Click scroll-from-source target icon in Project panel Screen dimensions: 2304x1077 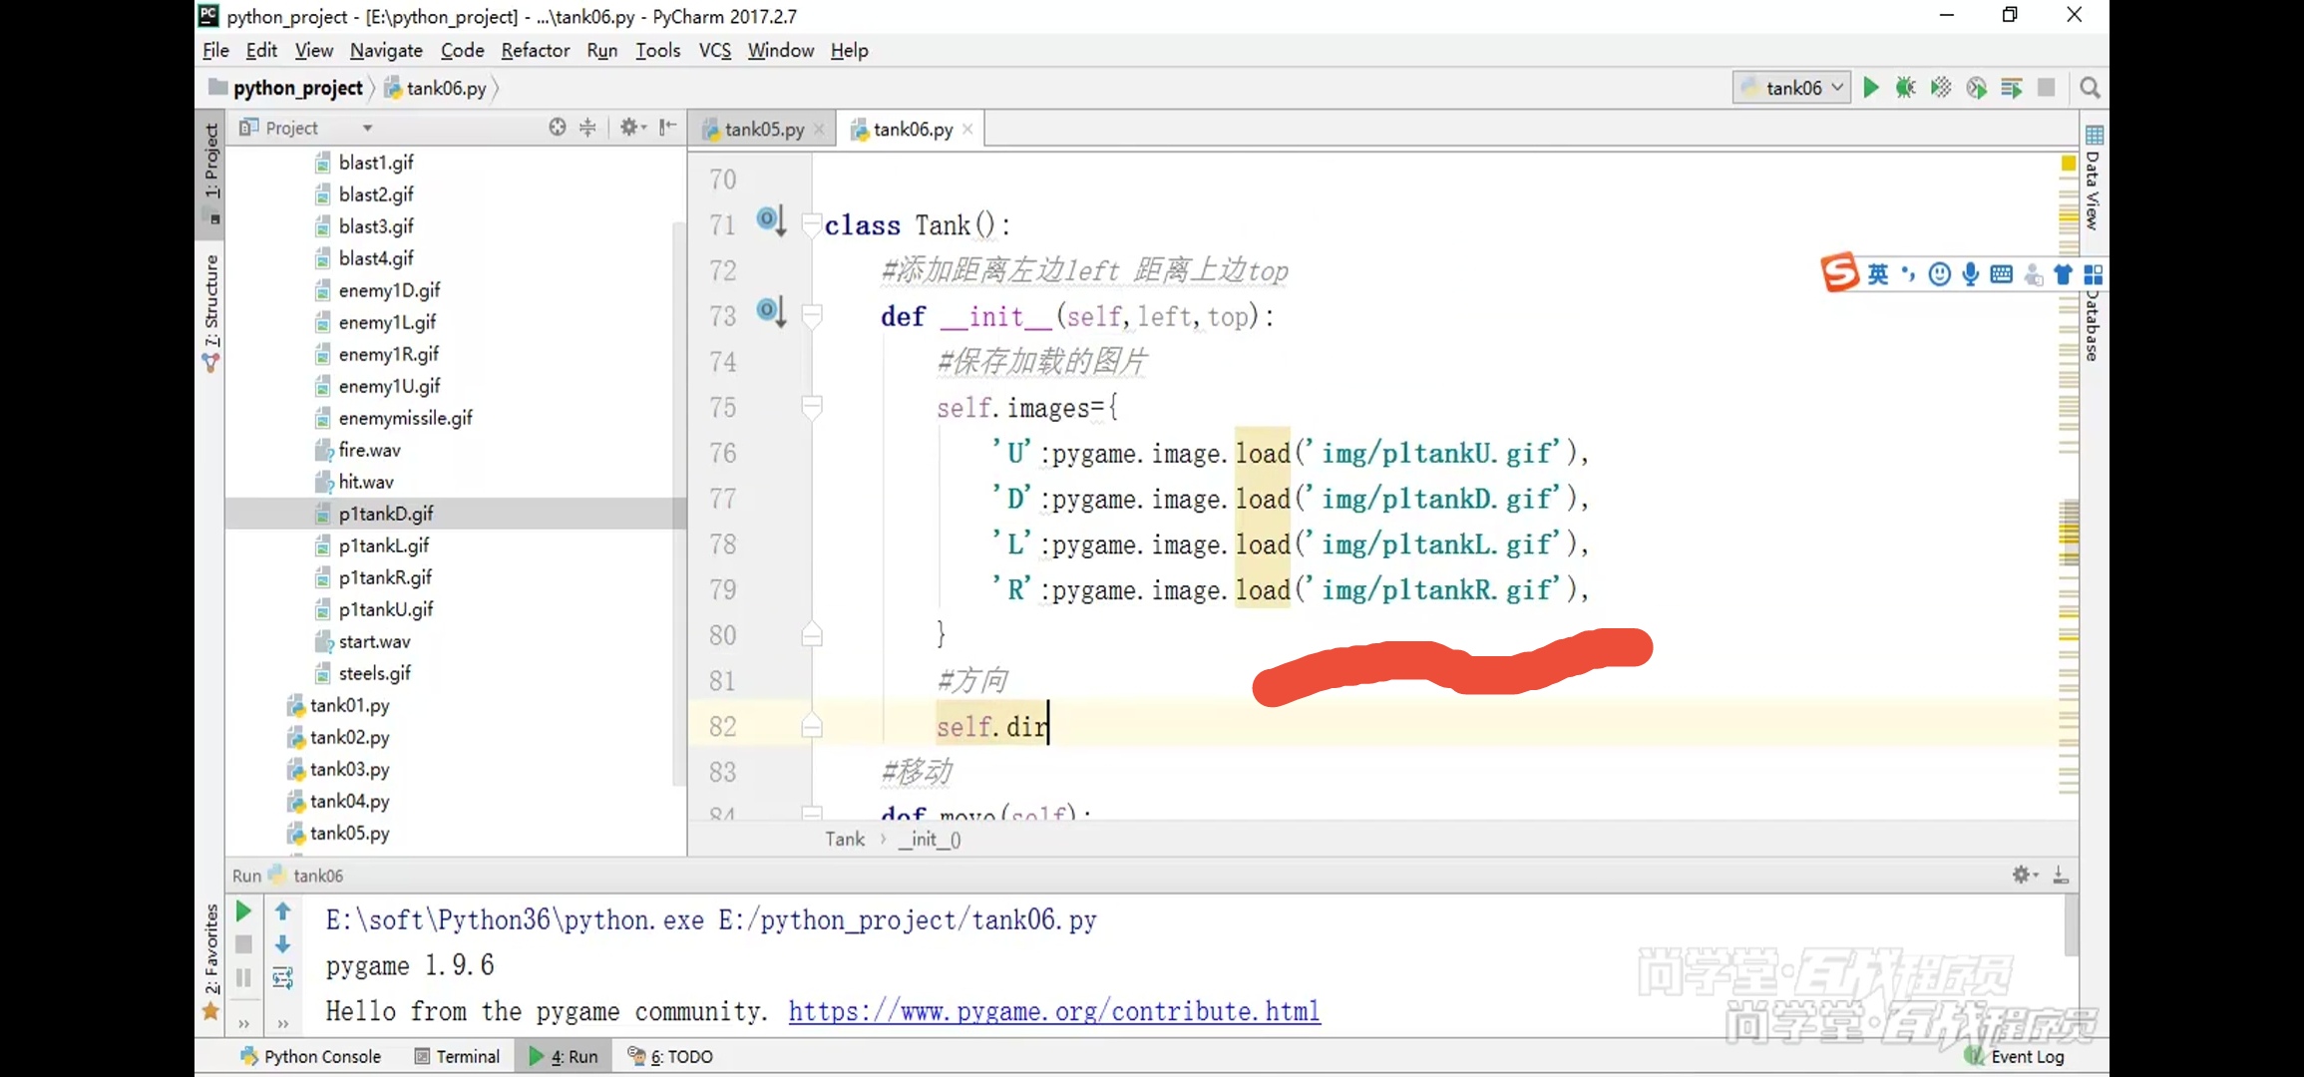click(x=558, y=127)
